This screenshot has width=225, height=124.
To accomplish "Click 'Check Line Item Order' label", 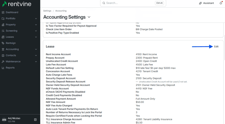I will [x=59, y=29].
